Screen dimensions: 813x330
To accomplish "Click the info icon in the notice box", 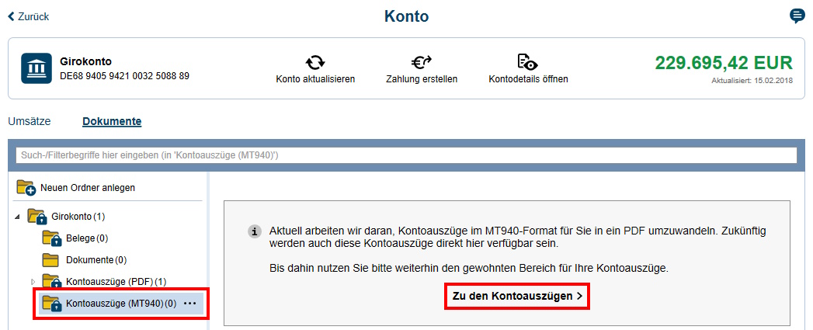I will click(253, 232).
